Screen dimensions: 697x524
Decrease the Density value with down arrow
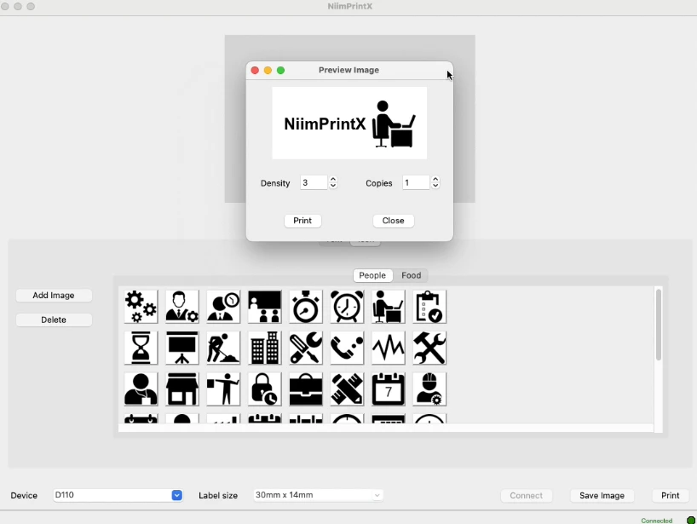pos(333,186)
